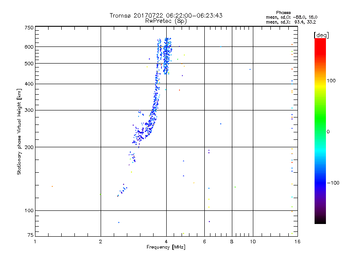Click the '10' x-axis tick label
Image resolution: width=350 pixels, height=263 pixels.
point(253,242)
